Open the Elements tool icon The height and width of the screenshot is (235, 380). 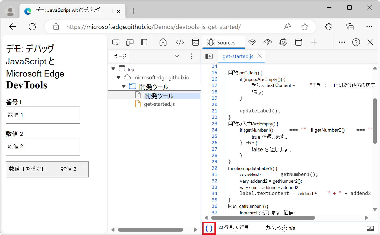point(180,42)
